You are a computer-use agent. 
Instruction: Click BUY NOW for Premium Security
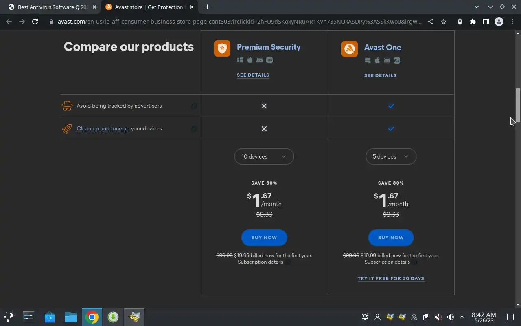[x=264, y=238]
